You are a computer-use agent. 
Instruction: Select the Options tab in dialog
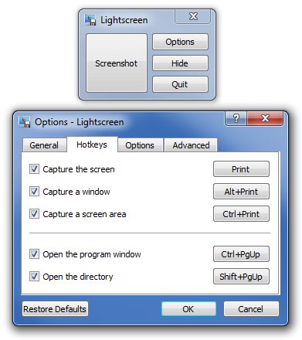point(140,145)
